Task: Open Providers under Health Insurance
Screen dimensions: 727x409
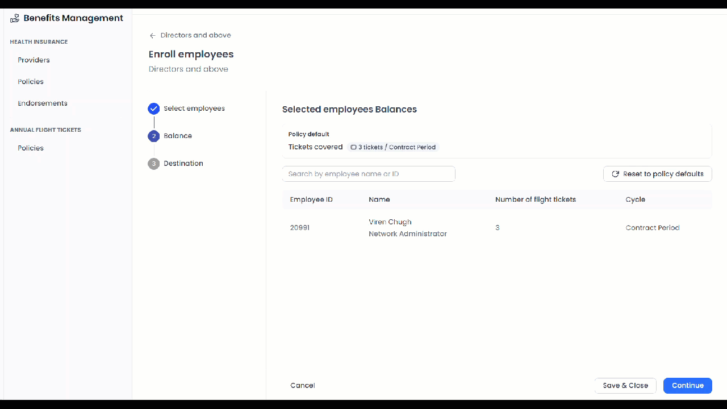Action: tap(34, 60)
